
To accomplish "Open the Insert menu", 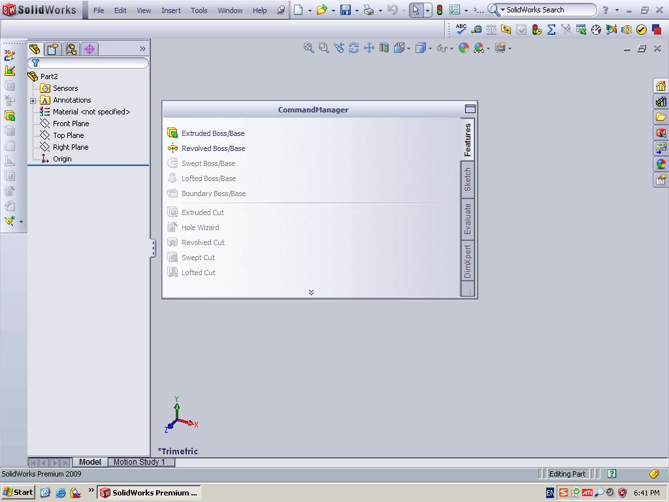I will [x=171, y=10].
